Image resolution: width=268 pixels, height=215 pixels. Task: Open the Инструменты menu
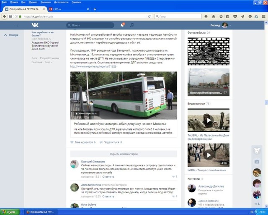61,2
